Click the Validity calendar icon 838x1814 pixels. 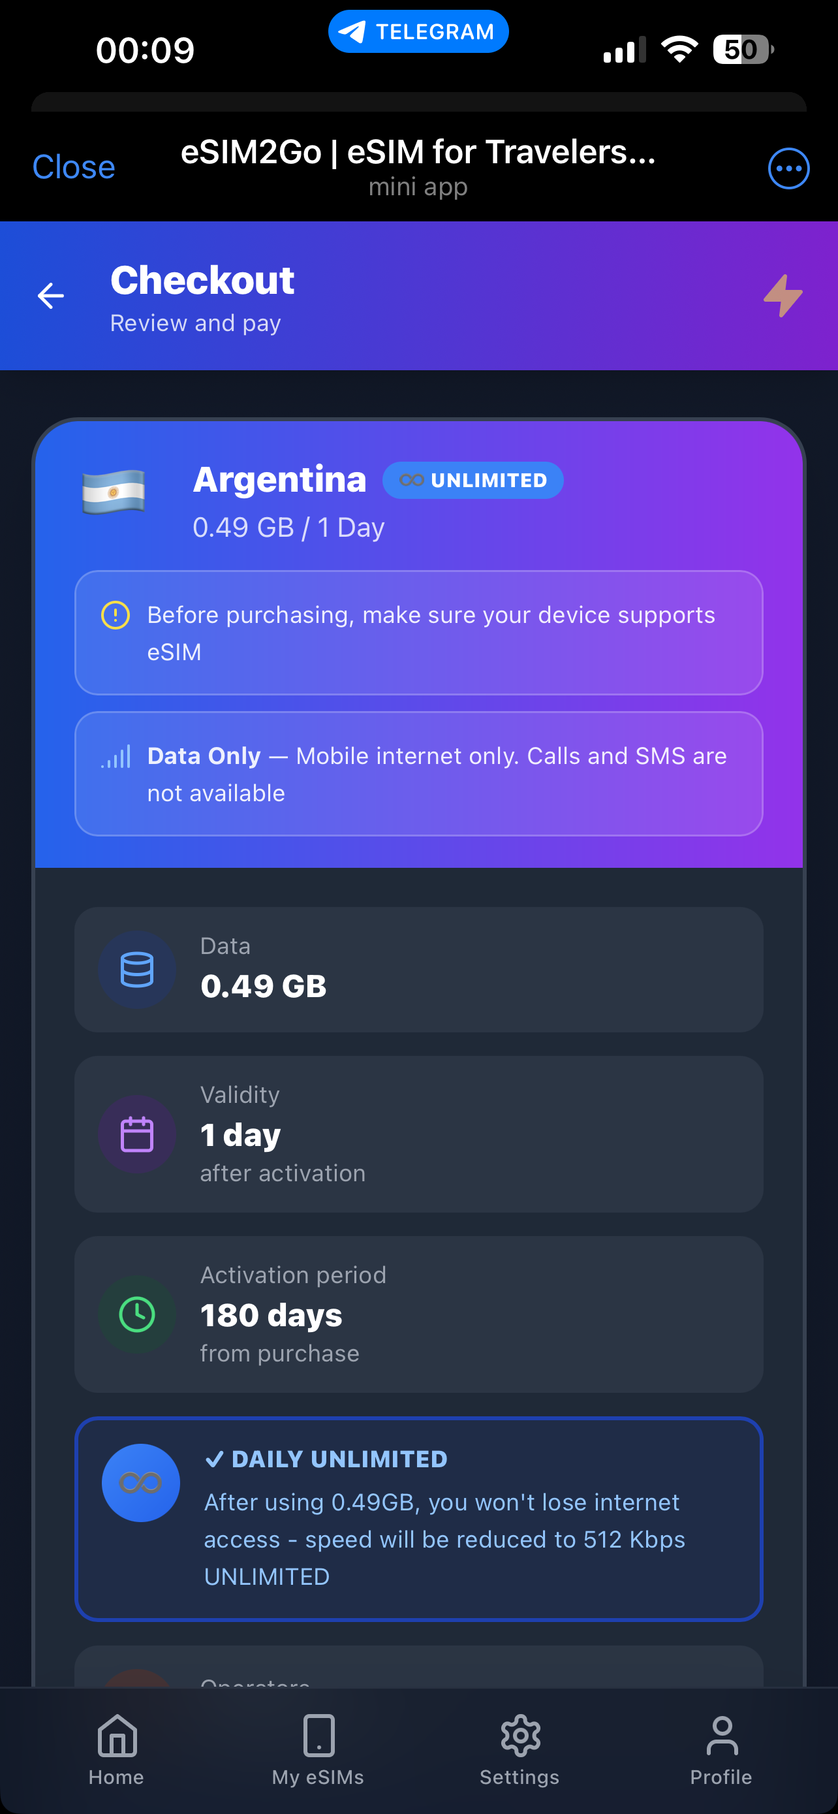[x=137, y=1134]
